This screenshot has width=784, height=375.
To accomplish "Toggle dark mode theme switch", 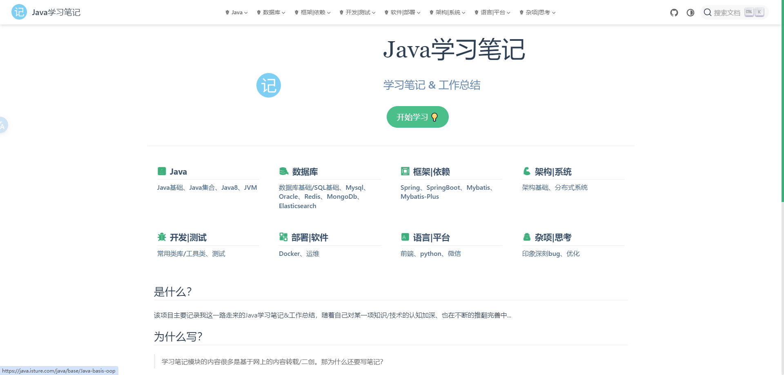I will point(690,13).
